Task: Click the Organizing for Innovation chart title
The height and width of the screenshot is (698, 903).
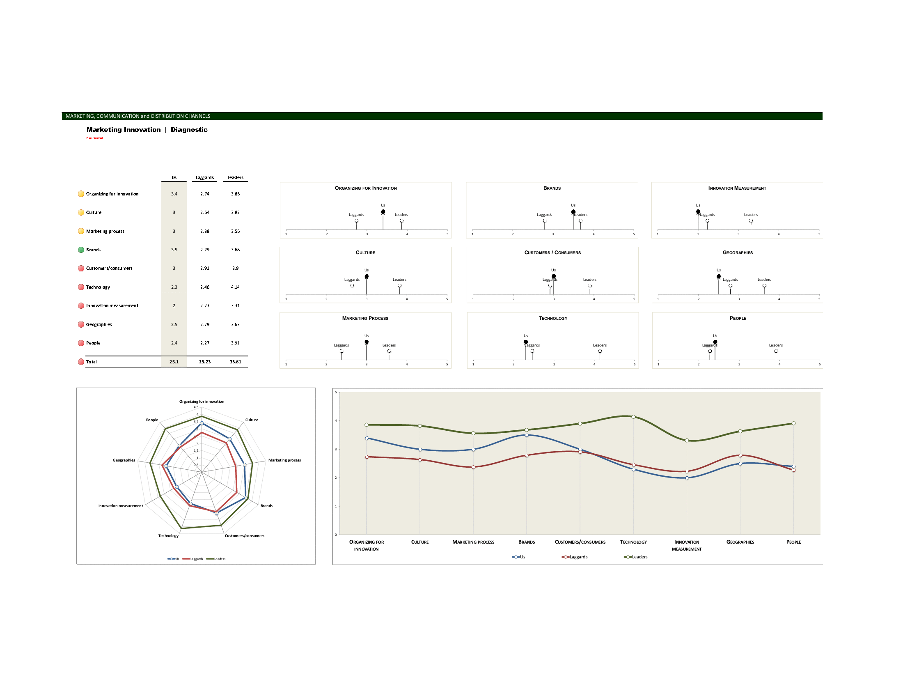Action: pos(366,188)
